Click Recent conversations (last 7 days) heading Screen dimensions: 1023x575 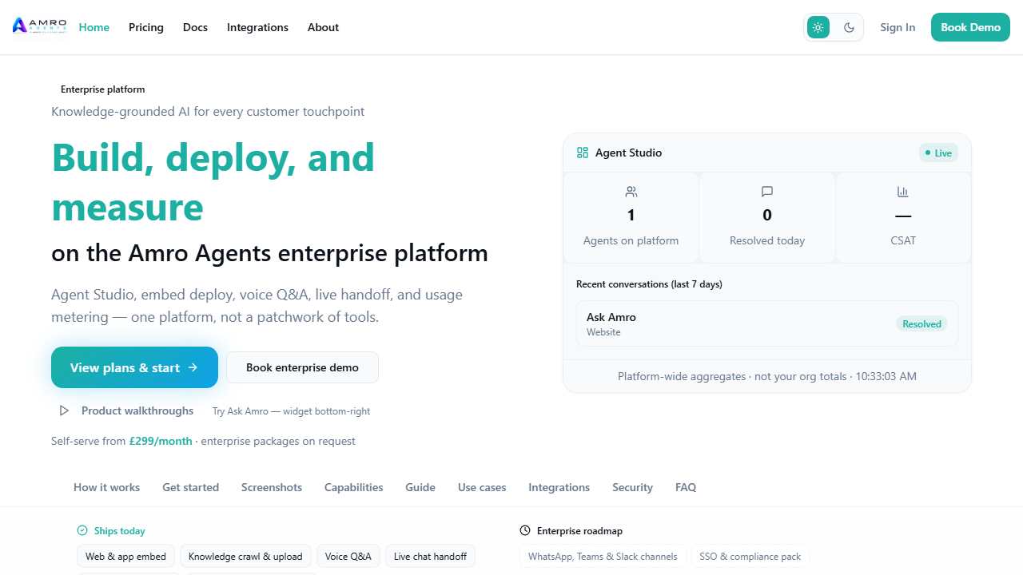tap(649, 284)
